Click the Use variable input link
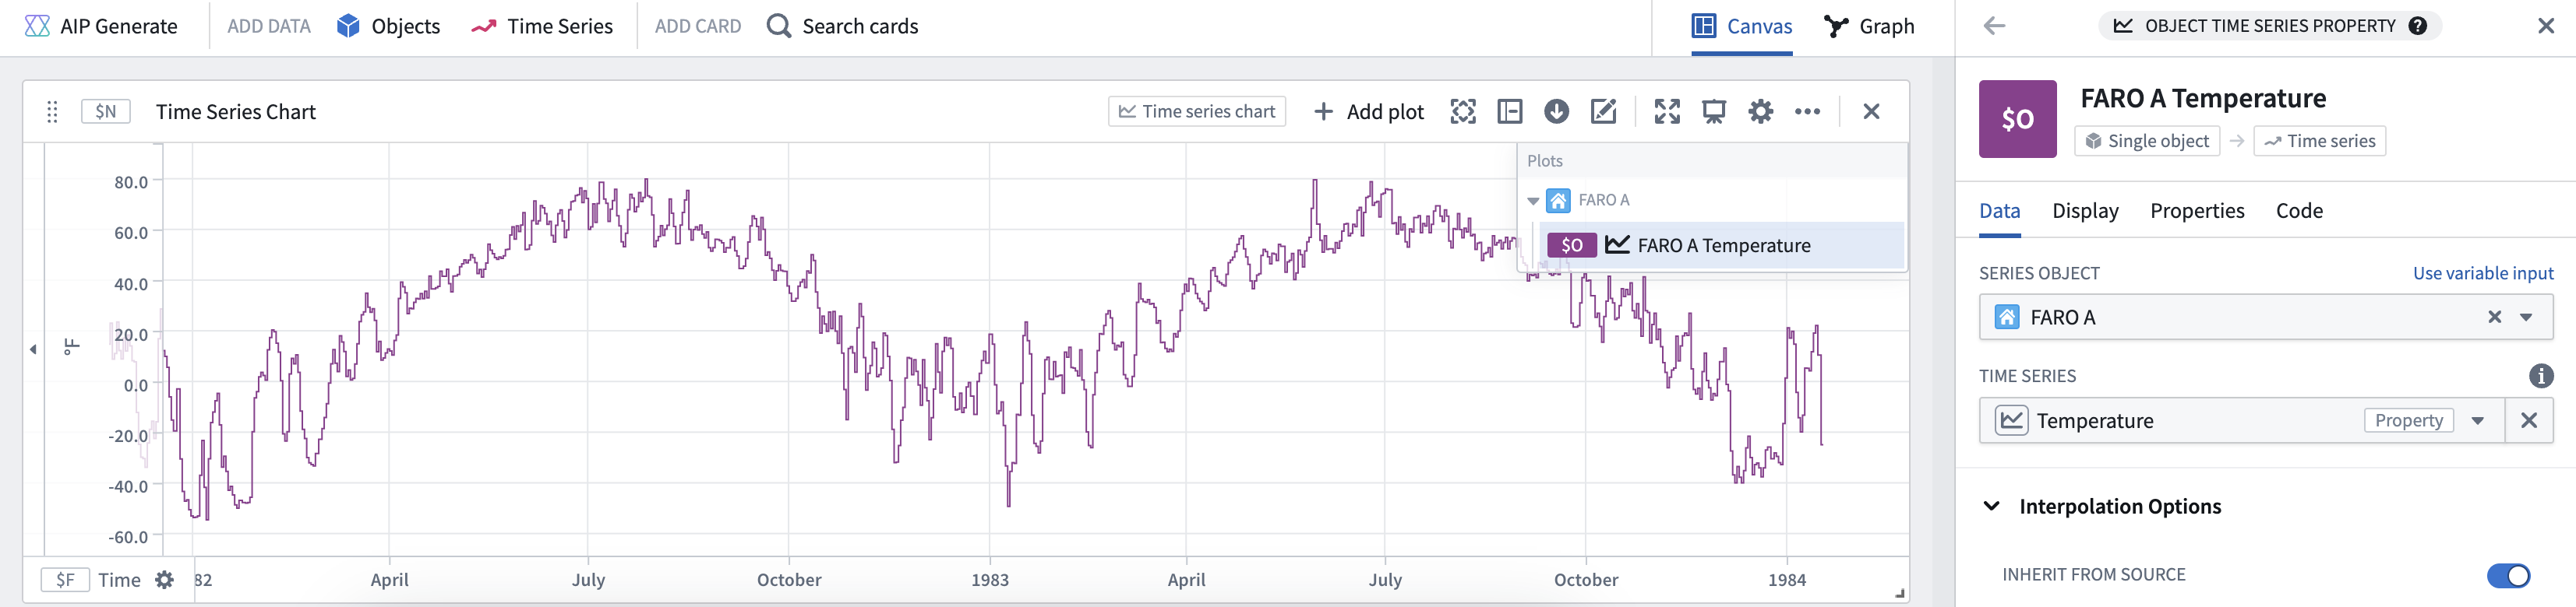The width and height of the screenshot is (2576, 607). pyautogui.click(x=2483, y=274)
